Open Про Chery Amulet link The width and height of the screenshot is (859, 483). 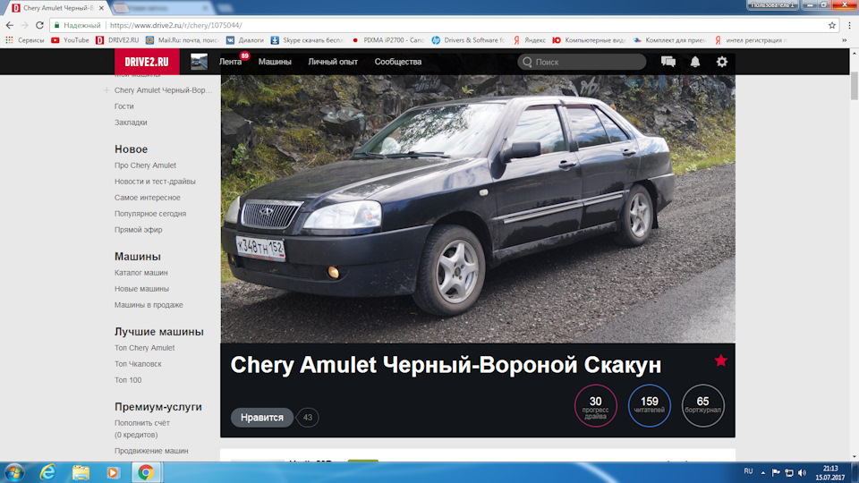145,165
